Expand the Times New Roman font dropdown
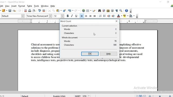The height and width of the screenshot is (97, 173). click(x=51, y=16)
